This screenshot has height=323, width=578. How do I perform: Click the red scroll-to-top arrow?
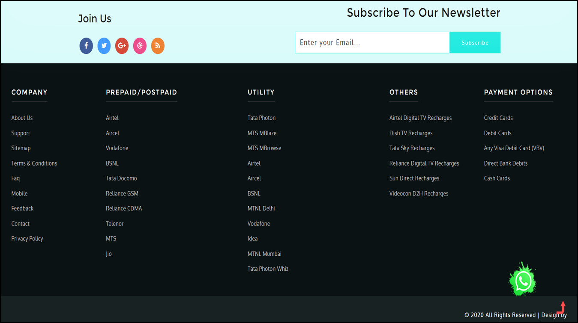click(562, 307)
